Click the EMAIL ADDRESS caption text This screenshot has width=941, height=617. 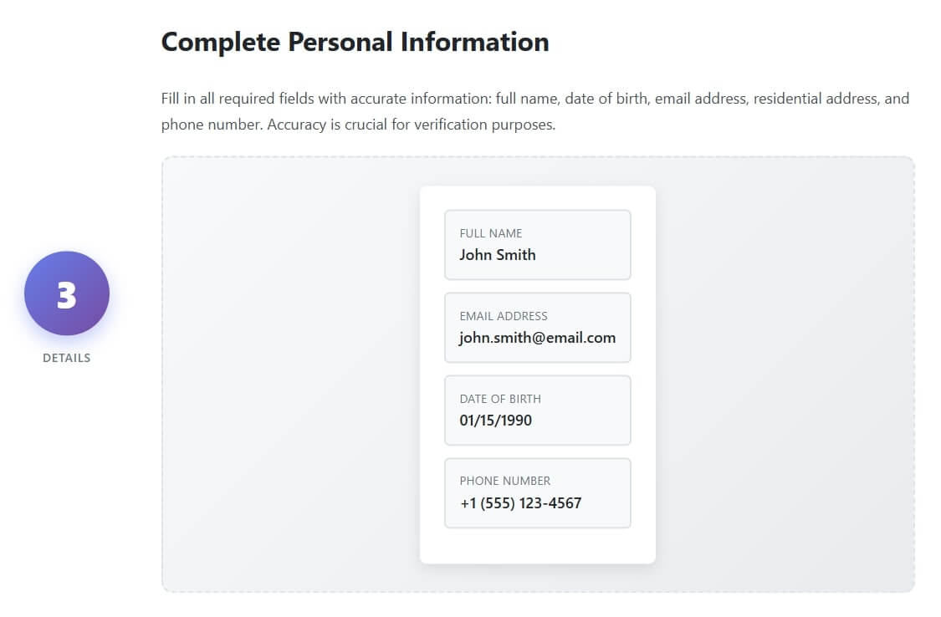(504, 316)
